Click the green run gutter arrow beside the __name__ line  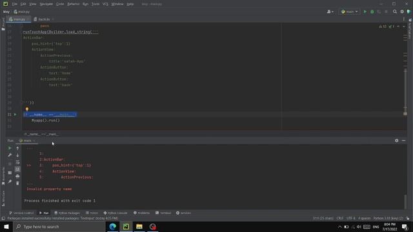click(15, 115)
